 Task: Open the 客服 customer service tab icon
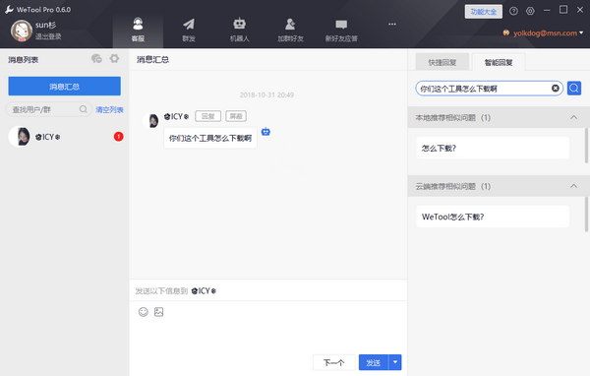point(138,24)
